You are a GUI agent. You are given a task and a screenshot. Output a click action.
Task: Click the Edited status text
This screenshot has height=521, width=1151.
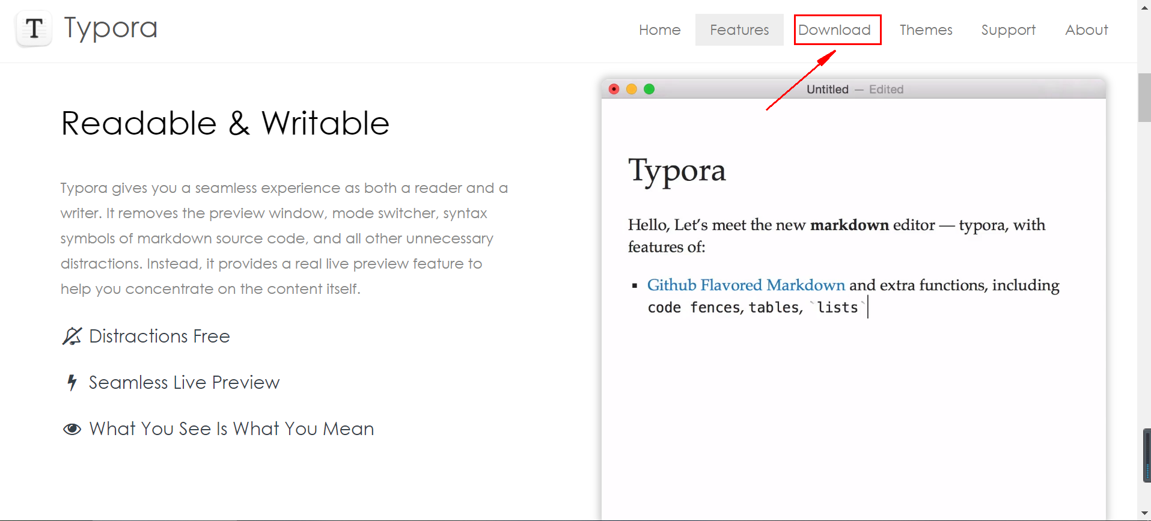tap(886, 90)
